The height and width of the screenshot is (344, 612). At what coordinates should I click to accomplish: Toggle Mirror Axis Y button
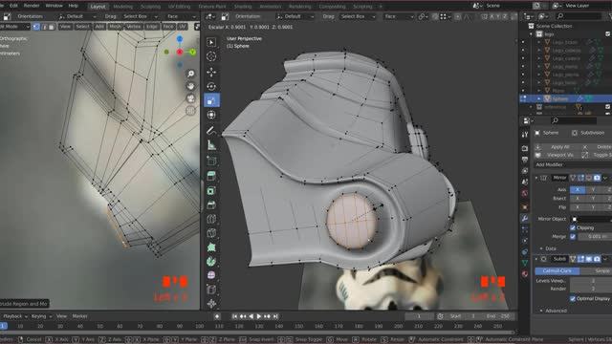[x=593, y=189]
